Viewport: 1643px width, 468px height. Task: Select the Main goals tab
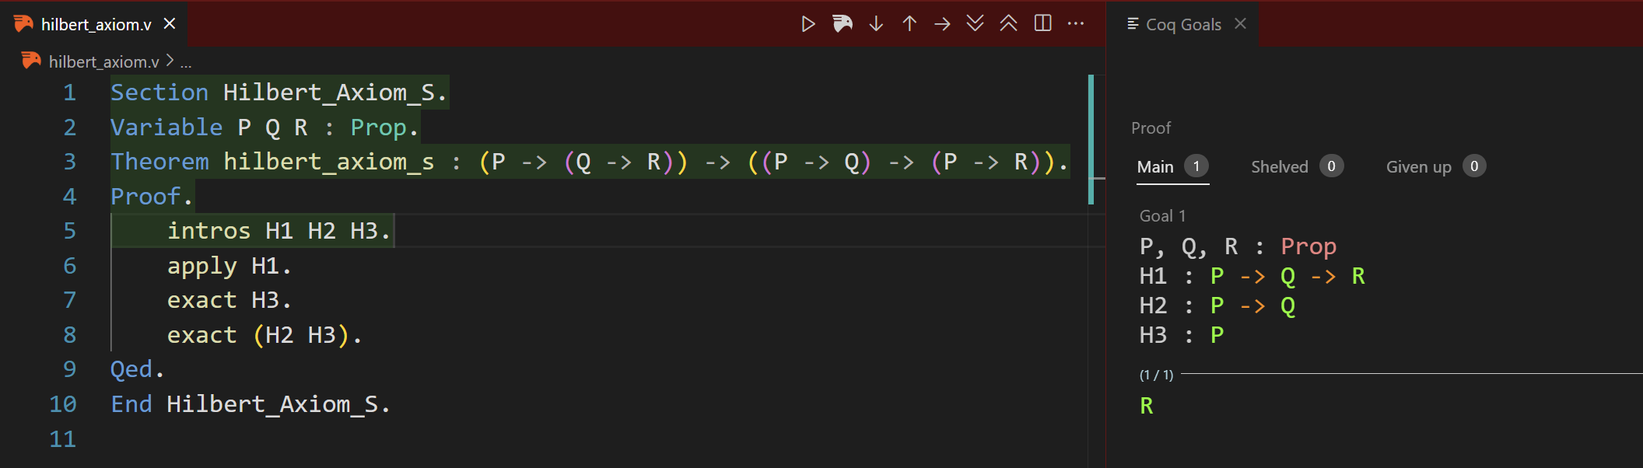[x=1155, y=167]
